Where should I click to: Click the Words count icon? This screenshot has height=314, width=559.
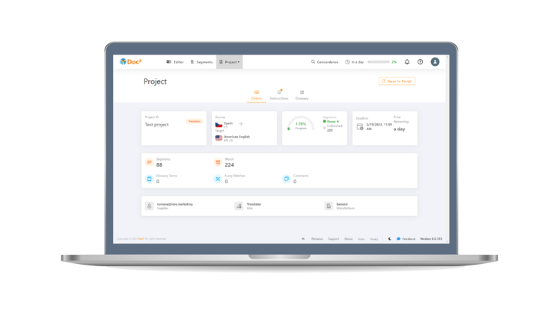pyautogui.click(x=218, y=162)
